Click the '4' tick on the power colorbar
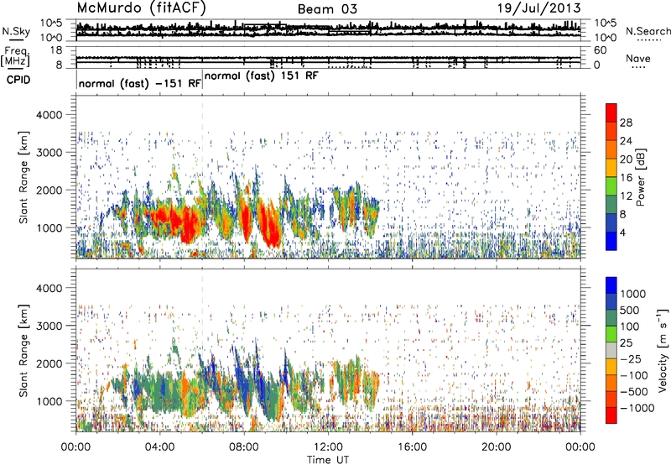The image size is (671, 465). point(622,232)
